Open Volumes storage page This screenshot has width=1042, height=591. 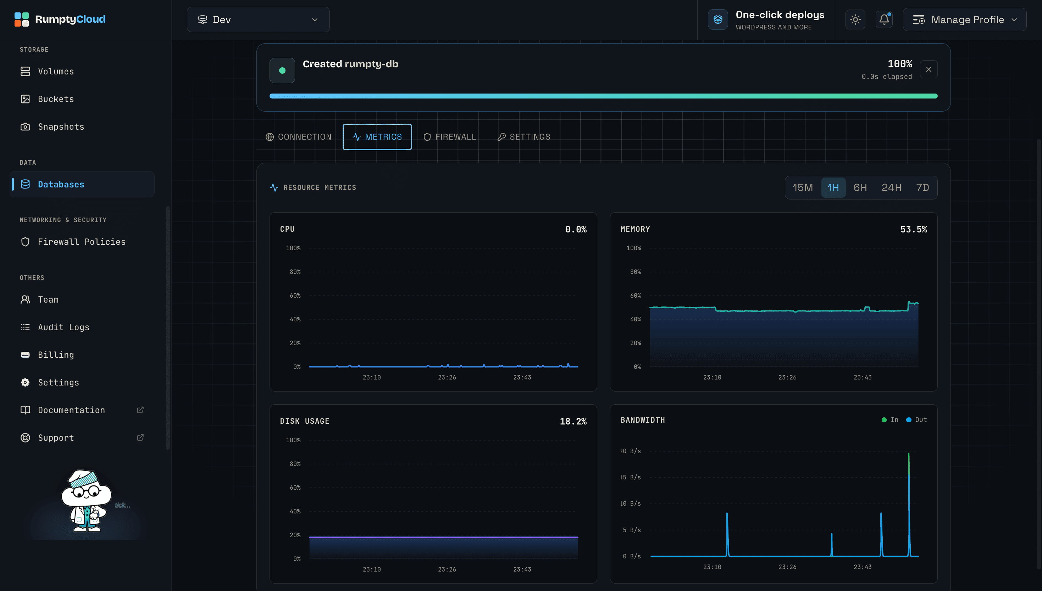[82, 72]
